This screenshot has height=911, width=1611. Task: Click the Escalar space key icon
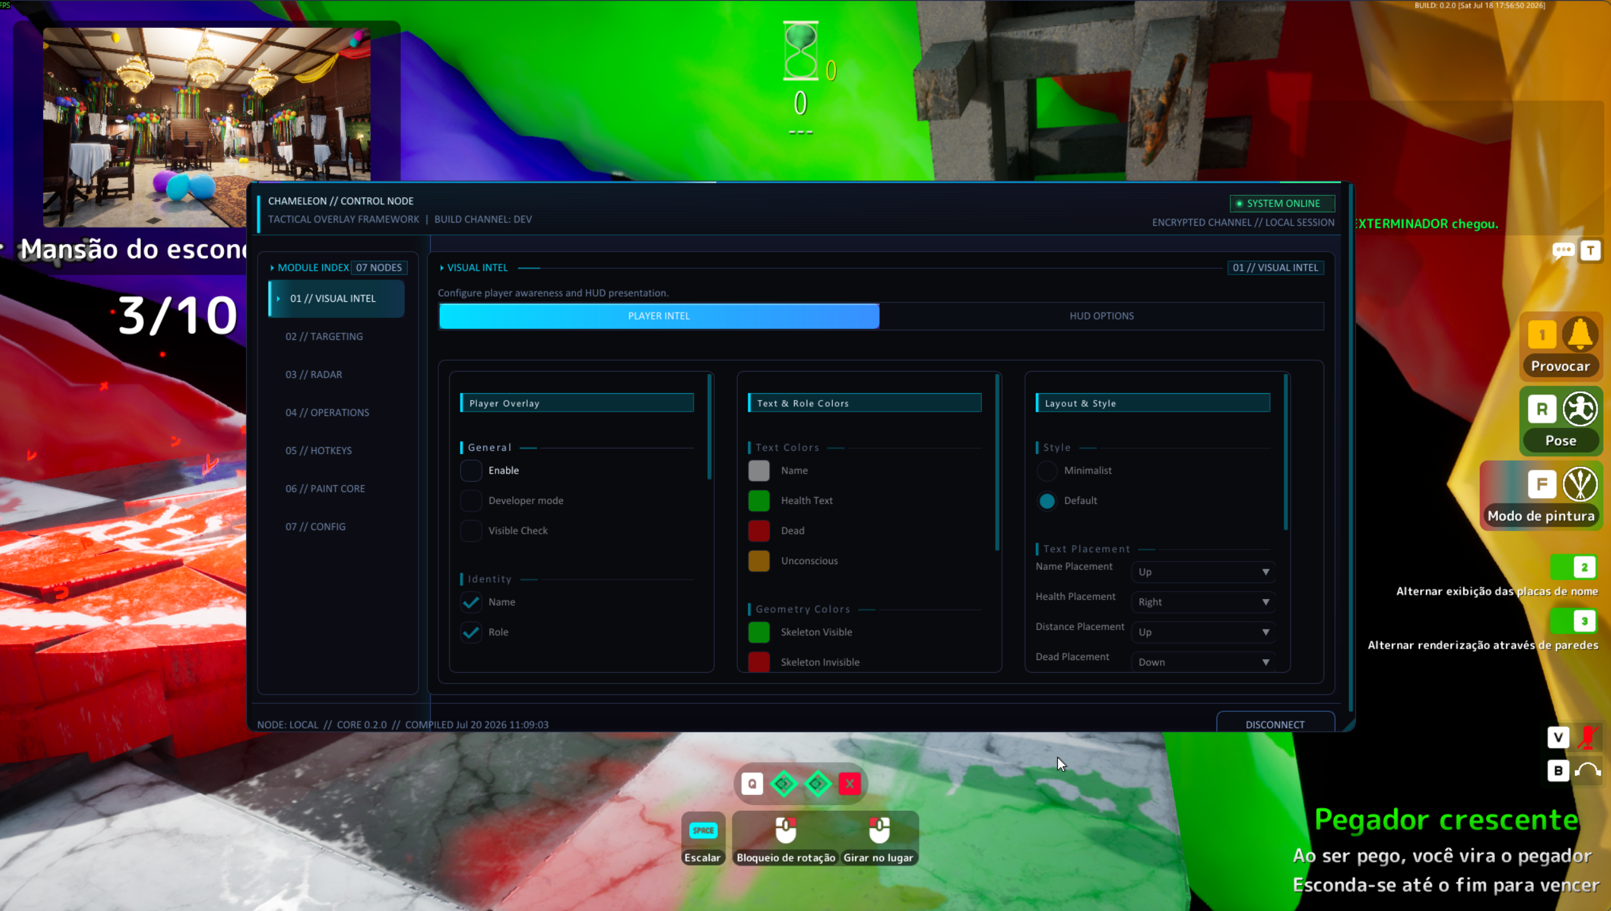(703, 830)
